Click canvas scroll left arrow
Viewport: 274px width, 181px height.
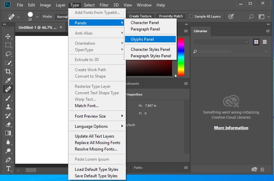click(x=18, y=170)
